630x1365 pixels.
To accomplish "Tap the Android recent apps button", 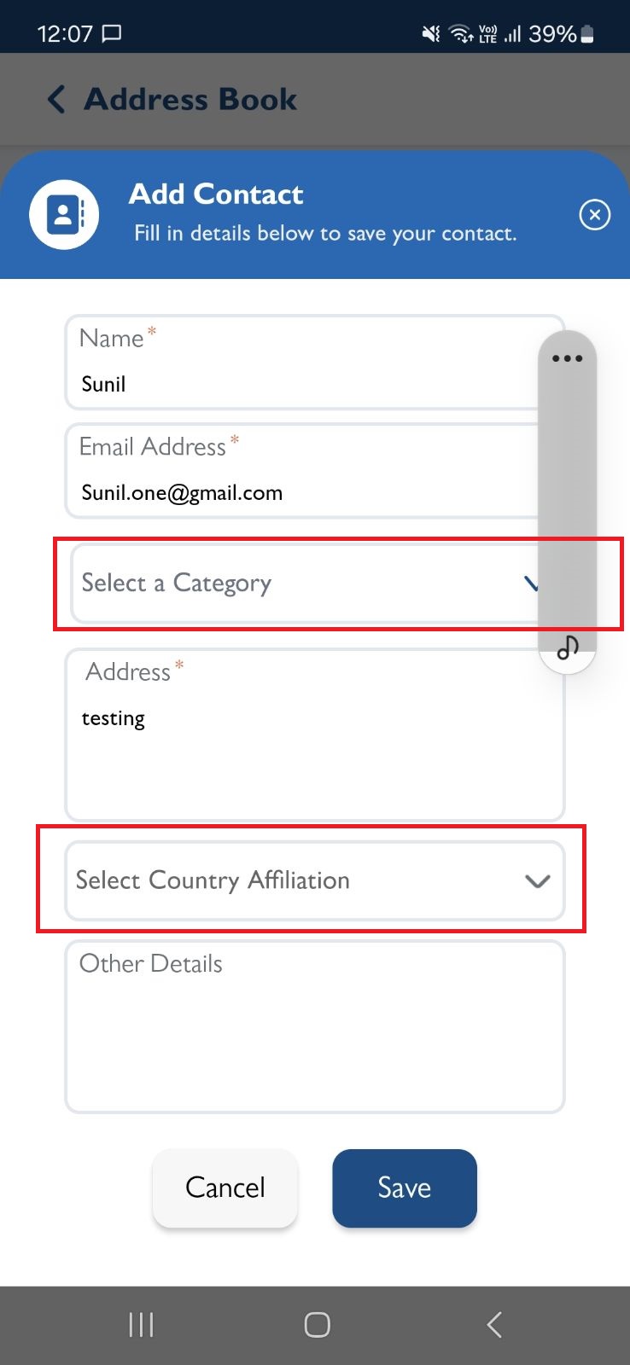I will coord(141,1325).
